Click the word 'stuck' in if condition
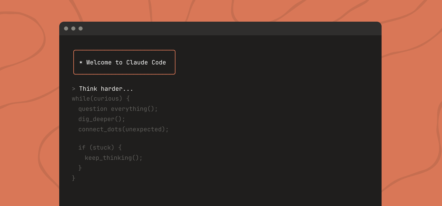442x206 pixels. (103, 148)
